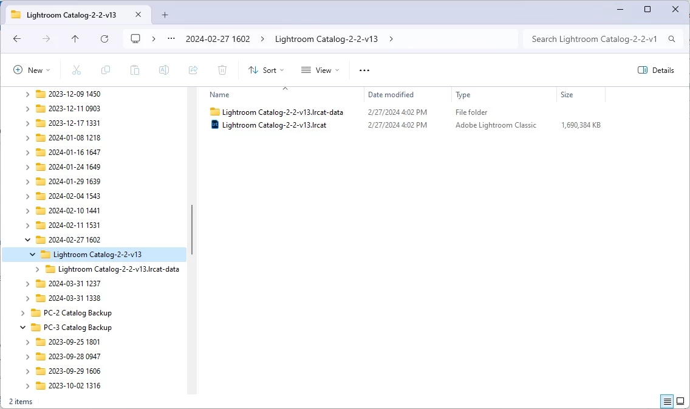Click the Cut scissors icon
The image size is (690, 409).
(77, 70)
